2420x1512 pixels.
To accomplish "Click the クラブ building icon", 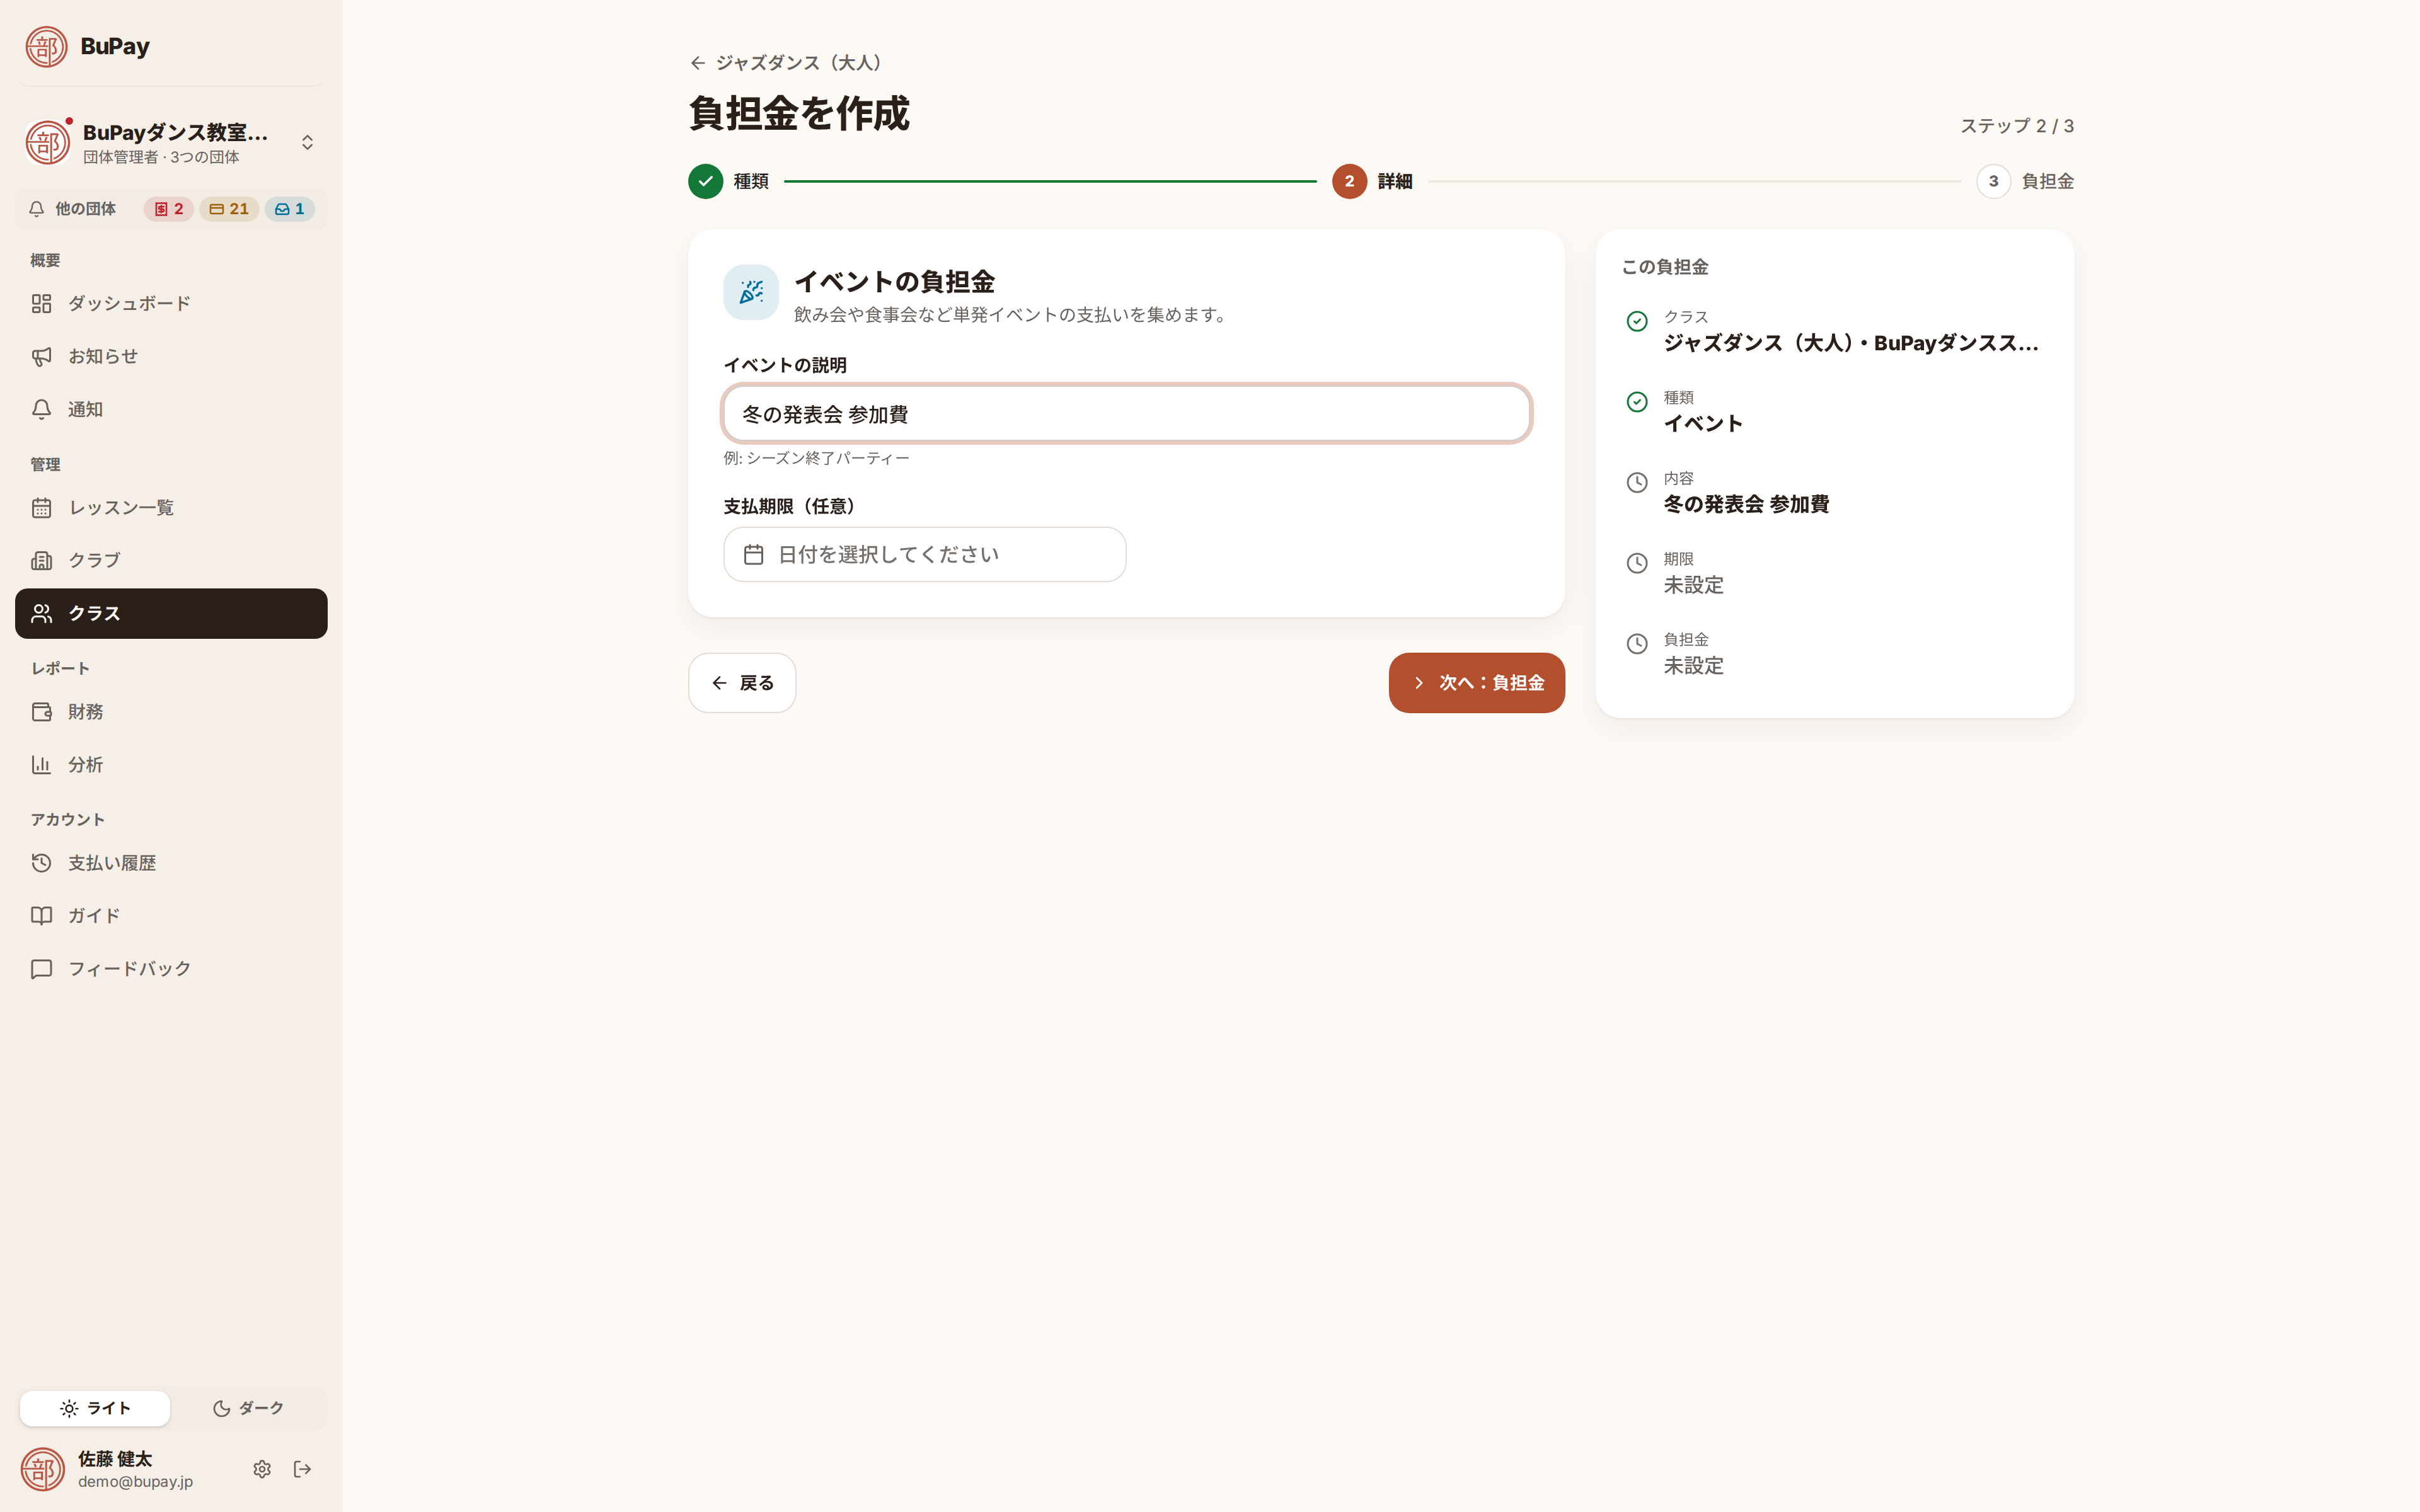I will tap(42, 560).
